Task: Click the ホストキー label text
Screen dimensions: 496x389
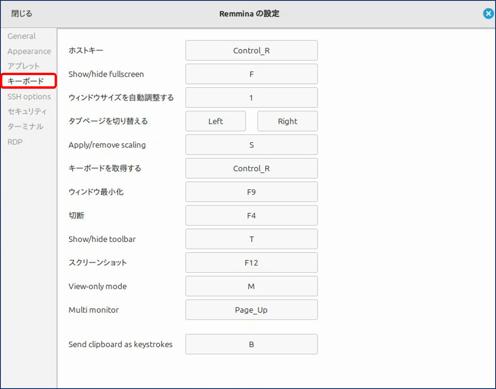Action: [x=86, y=50]
